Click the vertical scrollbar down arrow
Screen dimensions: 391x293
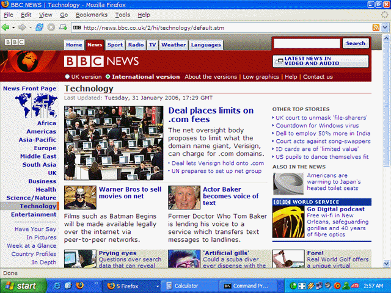point(386,263)
